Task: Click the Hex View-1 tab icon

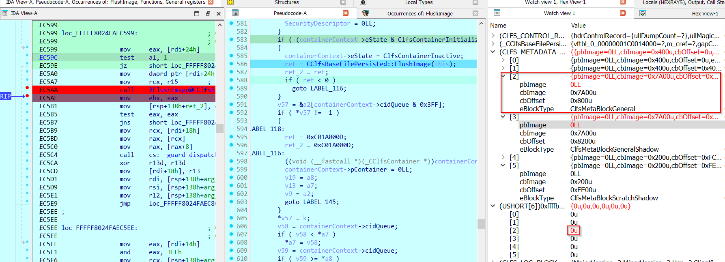Action: (643, 13)
